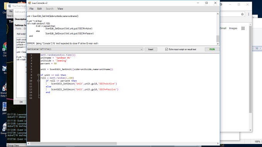Click the 01:17:10 Lua script log entry

17,116
